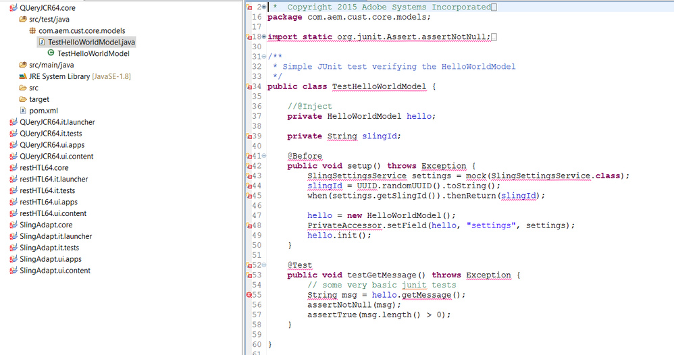Collapse the Javadoc comment at line 31
Viewport: 674px width, 355px height.
[264, 56]
